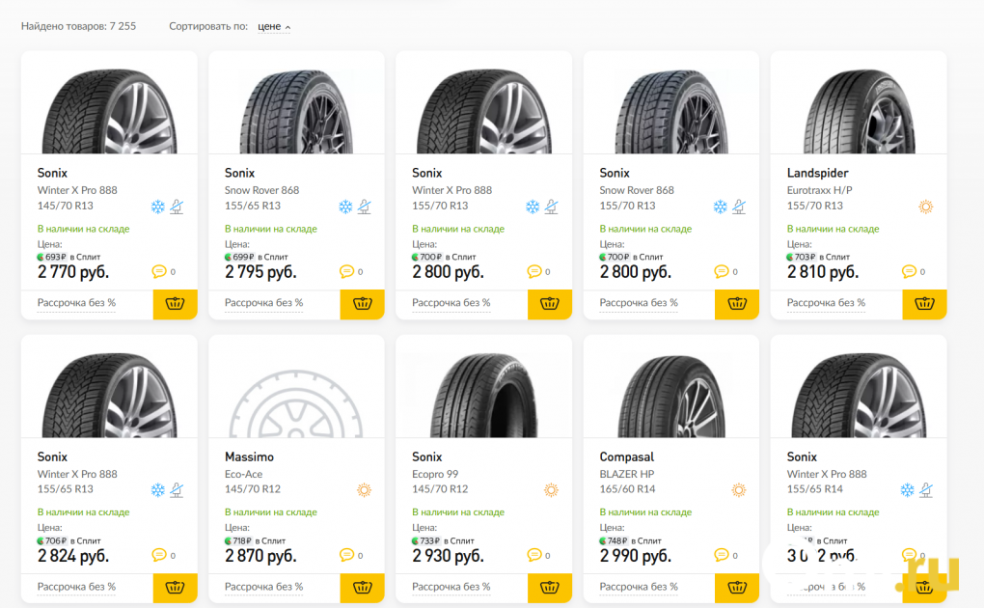Open 'Рассрочка без %' for Landspider Eurotraxx
This screenshot has width=984, height=608.
pyautogui.click(x=826, y=303)
